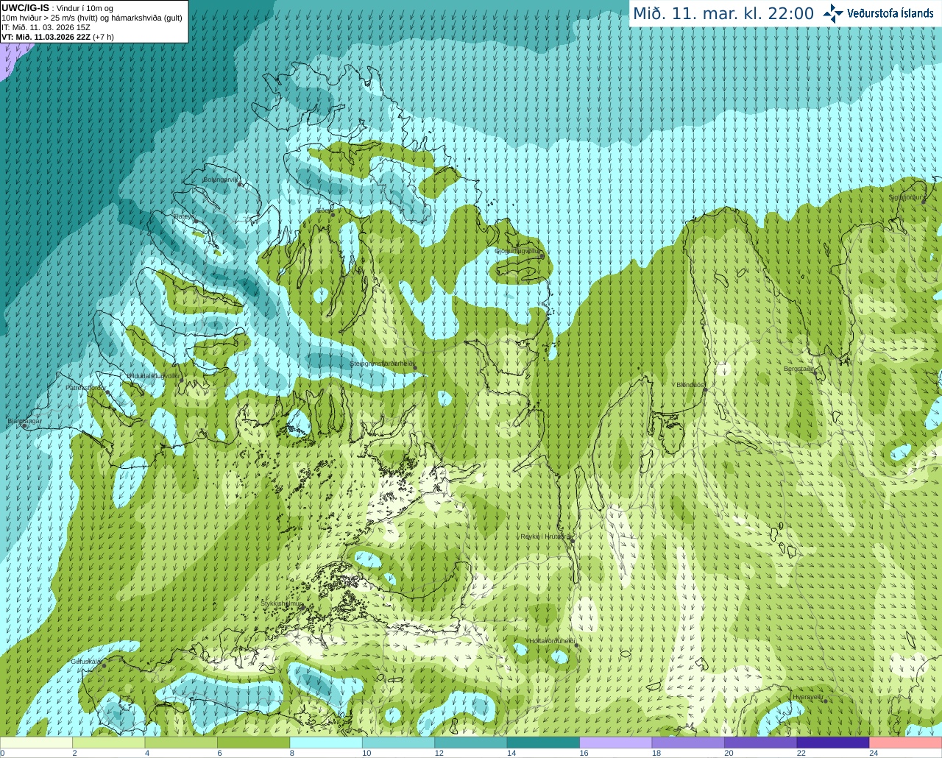Select the Holtavörðuheiði station marker

[576, 645]
